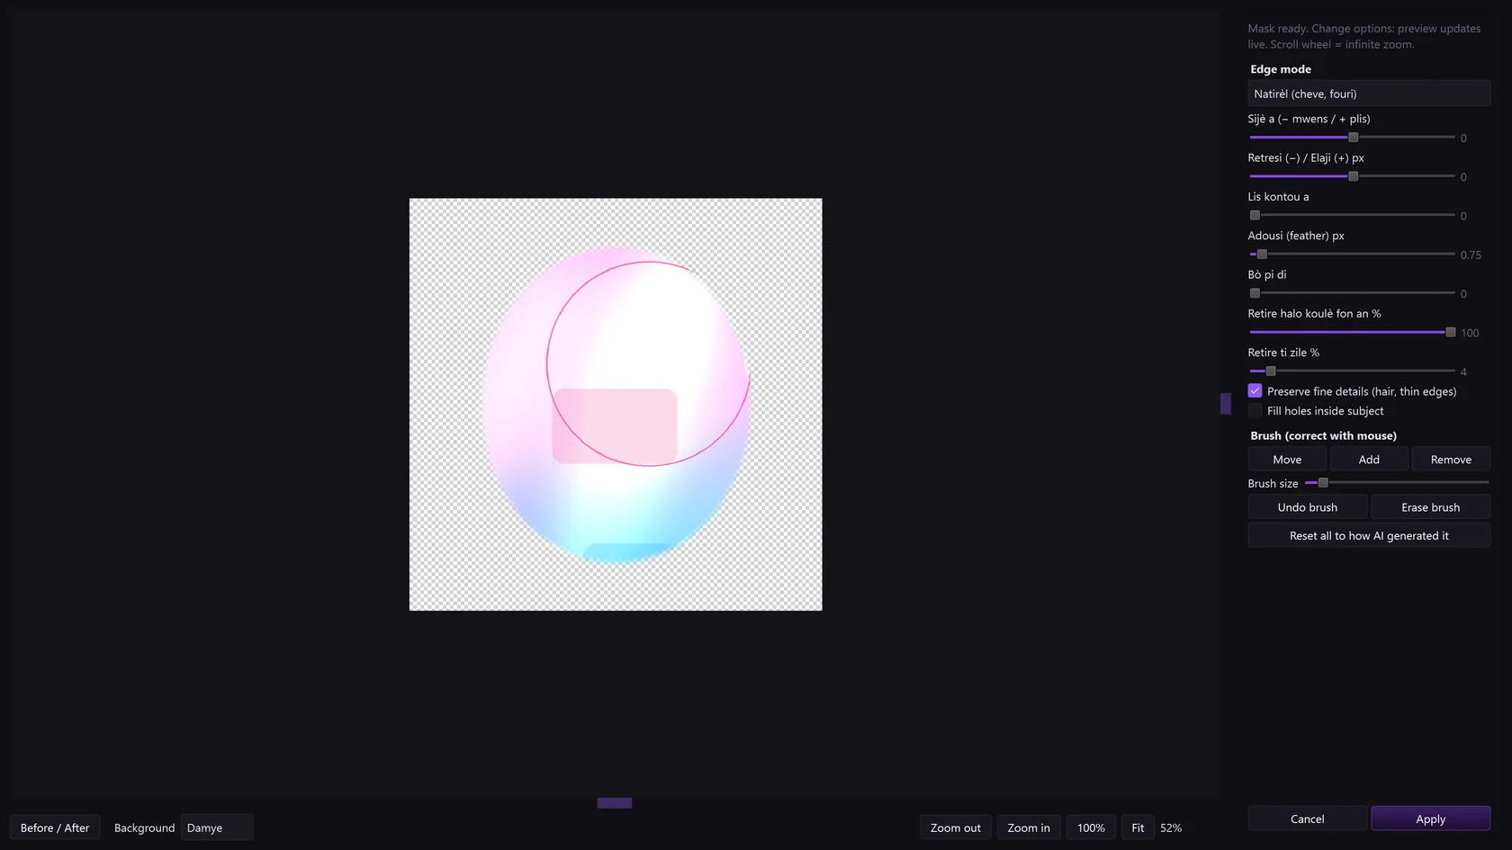Click the vertical scrollbar handle beside panel
1512x850 pixels.
tap(1225, 404)
